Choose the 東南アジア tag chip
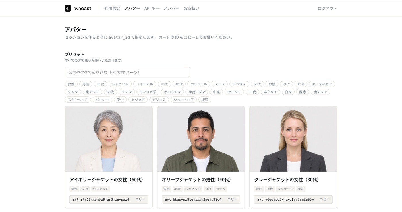Viewport: 402px width, 212px height. click(x=197, y=92)
